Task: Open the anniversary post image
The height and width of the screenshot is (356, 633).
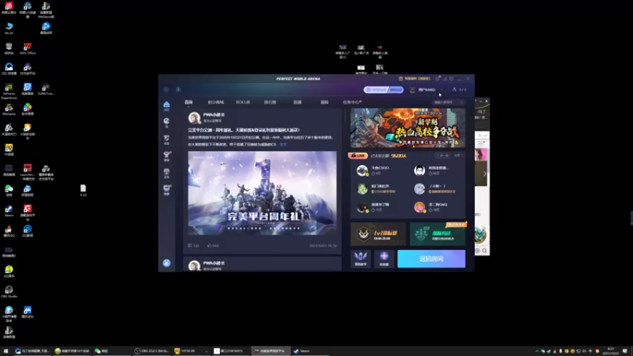Action: pyautogui.click(x=262, y=193)
